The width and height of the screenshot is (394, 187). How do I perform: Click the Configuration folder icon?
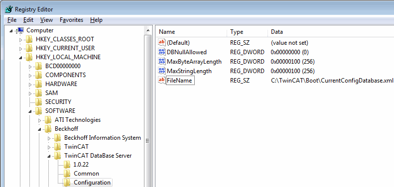tap(67, 183)
